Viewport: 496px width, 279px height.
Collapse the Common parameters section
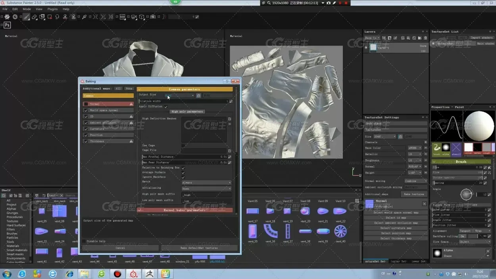(x=185, y=89)
